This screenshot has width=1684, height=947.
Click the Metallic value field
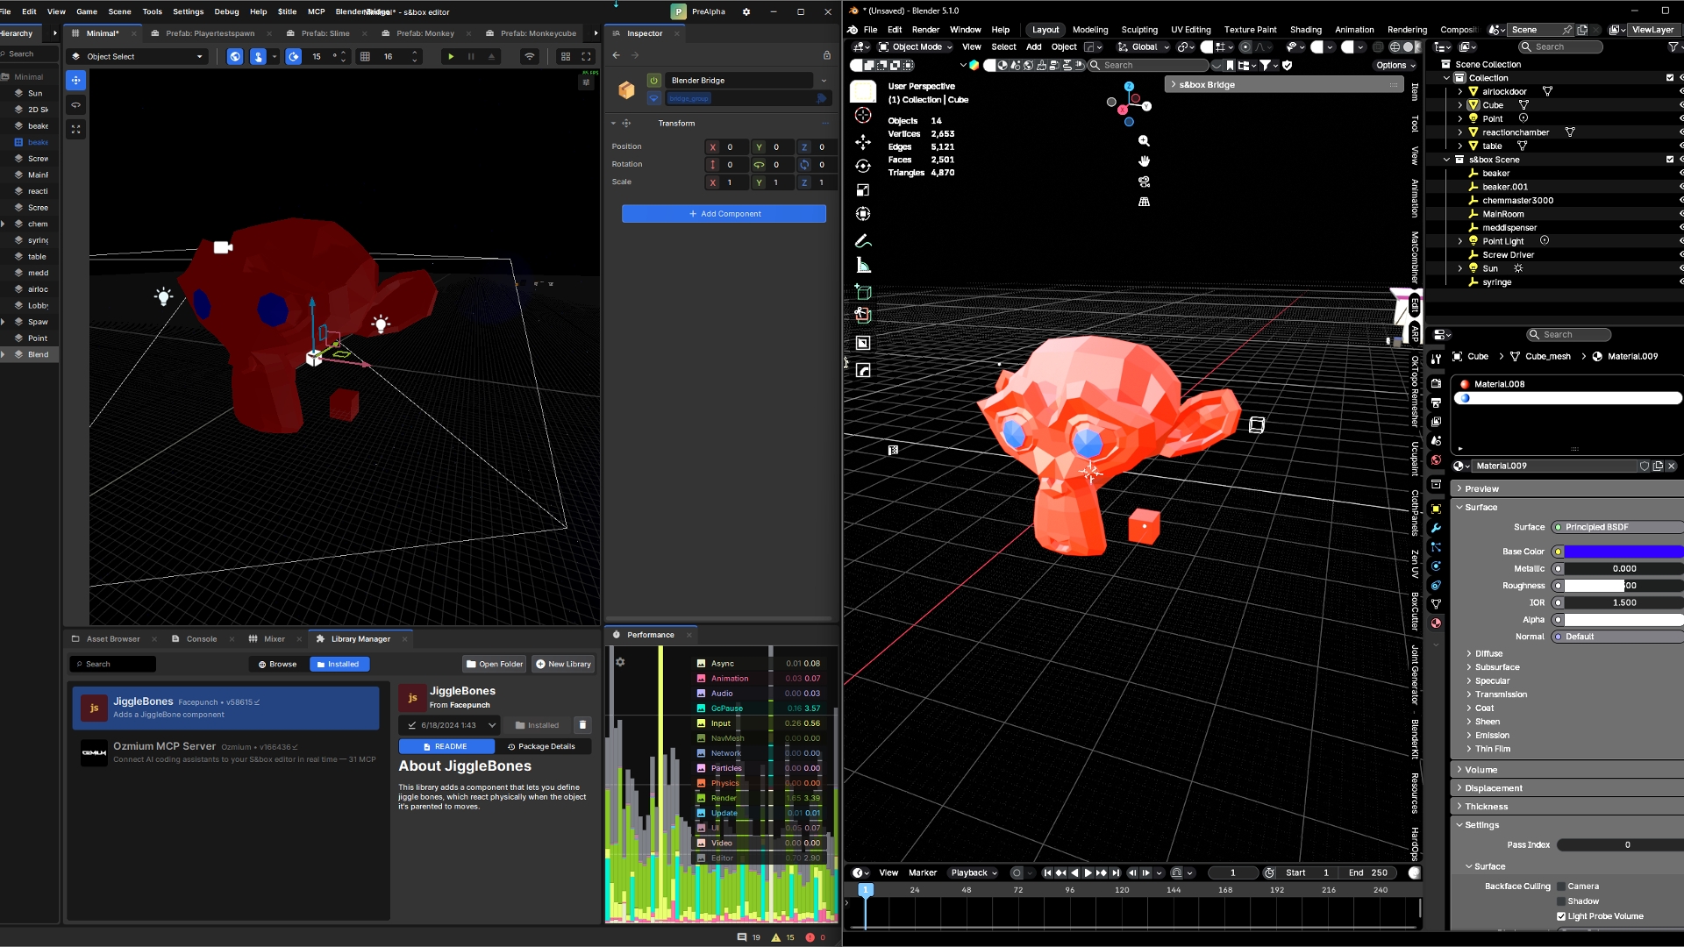pos(1623,568)
